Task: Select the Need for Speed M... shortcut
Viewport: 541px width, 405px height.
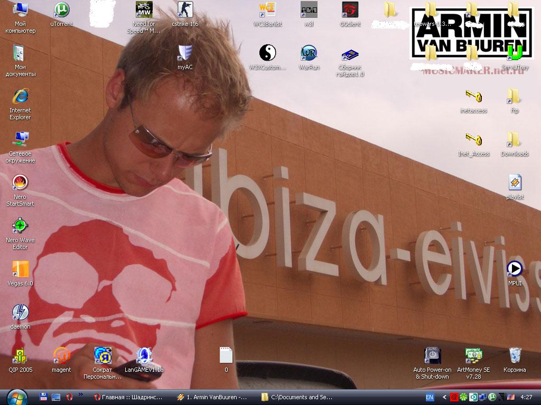Action: point(144,18)
